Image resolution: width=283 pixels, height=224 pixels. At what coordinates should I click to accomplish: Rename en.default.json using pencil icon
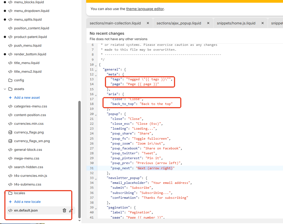pyautogui.click(x=71, y=210)
